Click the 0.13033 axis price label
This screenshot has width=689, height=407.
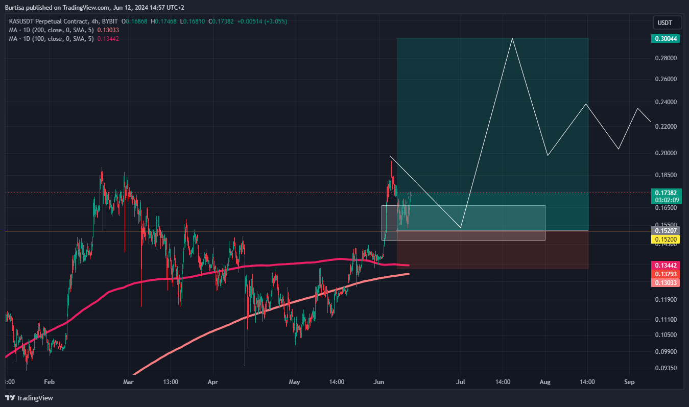[x=665, y=283]
